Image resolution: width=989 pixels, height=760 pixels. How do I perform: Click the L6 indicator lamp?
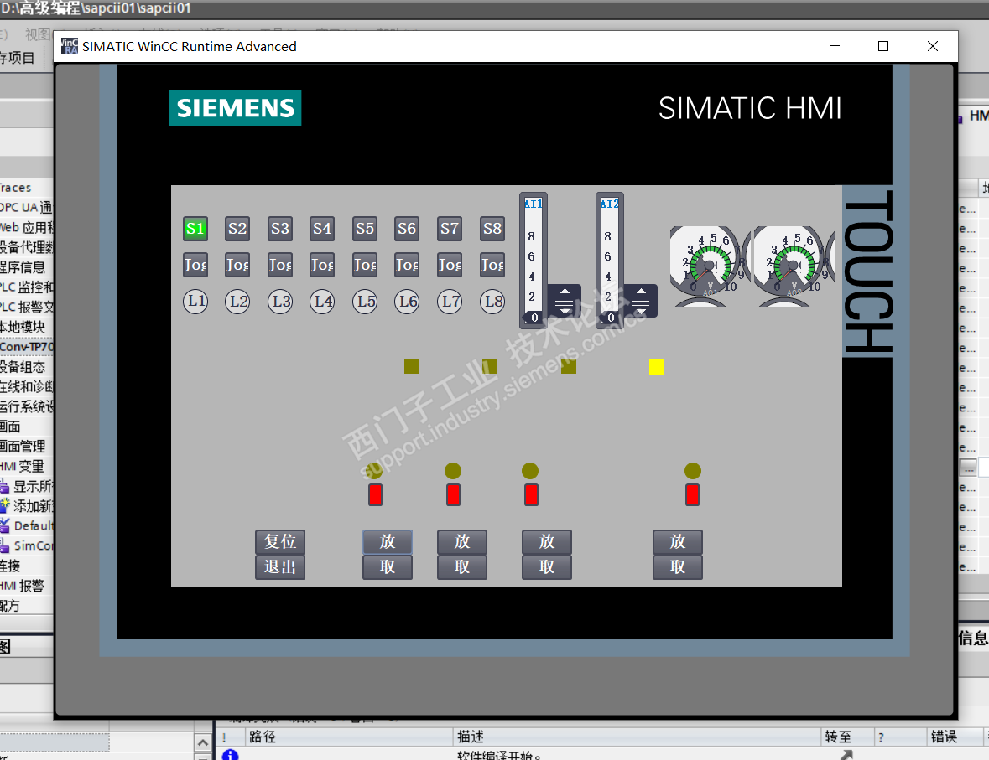click(407, 301)
